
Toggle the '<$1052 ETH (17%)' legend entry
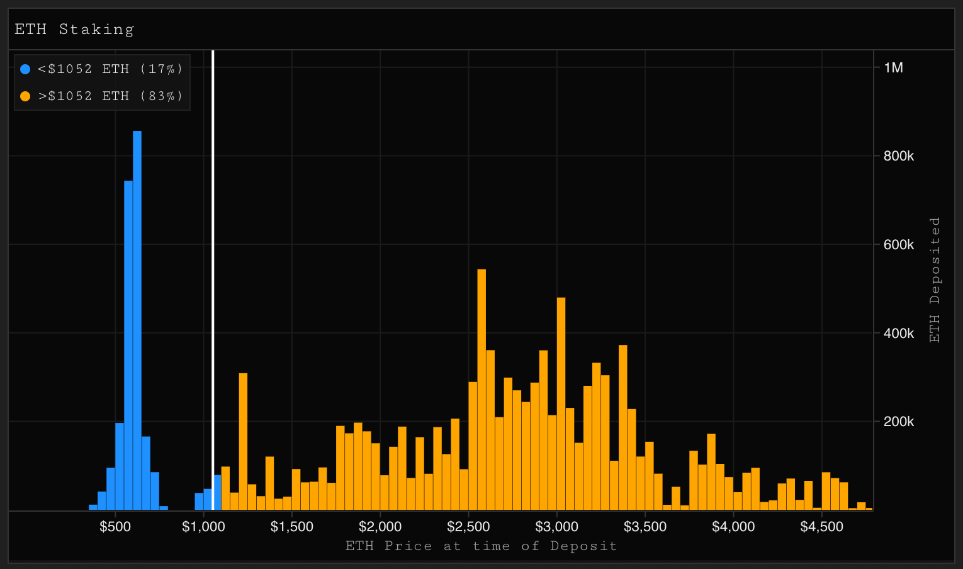click(110, 69)
